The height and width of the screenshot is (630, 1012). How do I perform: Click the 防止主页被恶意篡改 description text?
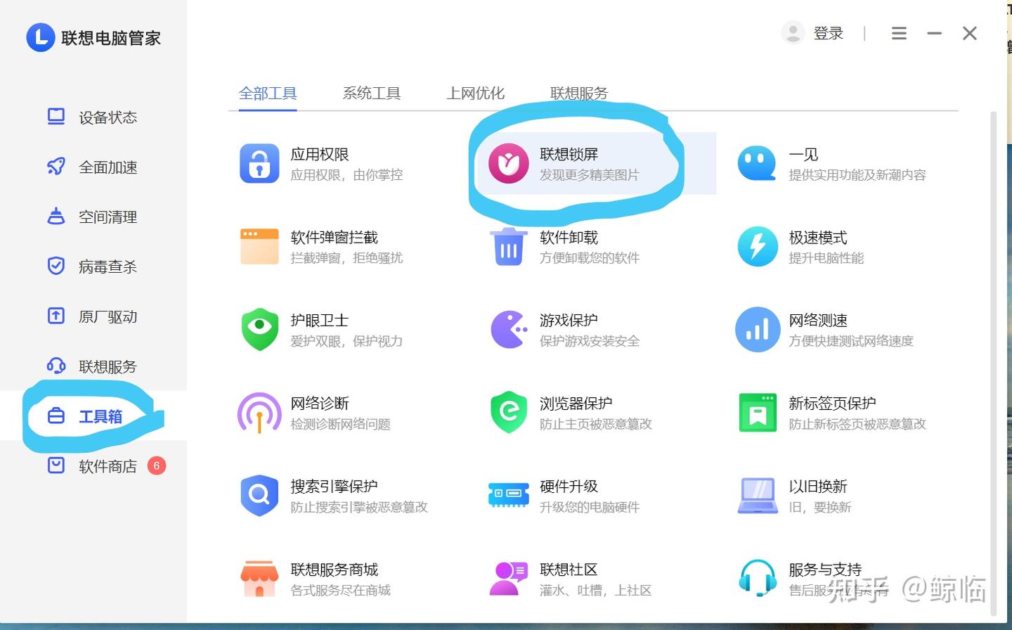[596, 424]
